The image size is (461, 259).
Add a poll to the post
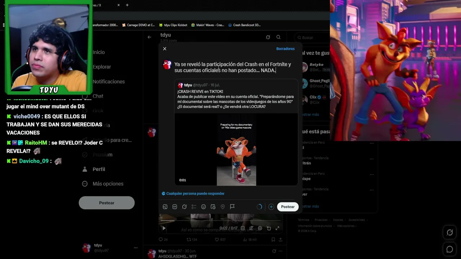(x=194, y=207)
